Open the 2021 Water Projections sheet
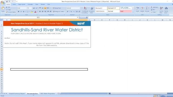 tap(48, 93)
